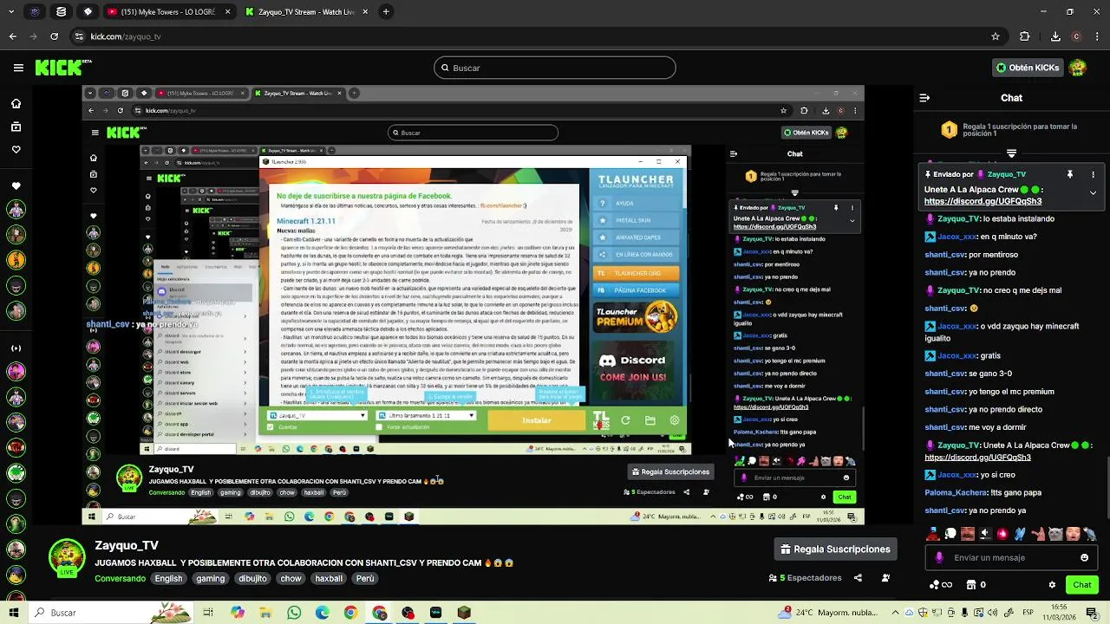The height and width of the screenshot is (624, 1110).
Task: View site information icon in address bar
Action: pyautogui.click(x=79, y=36)
